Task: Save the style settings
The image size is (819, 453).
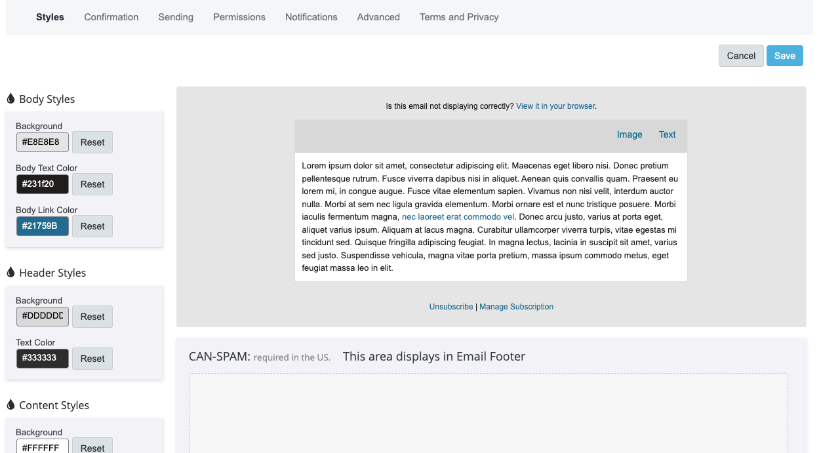Action: (x=785, y=56)
